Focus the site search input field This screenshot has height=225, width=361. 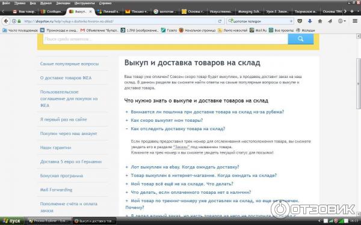(x=165, y=39)
